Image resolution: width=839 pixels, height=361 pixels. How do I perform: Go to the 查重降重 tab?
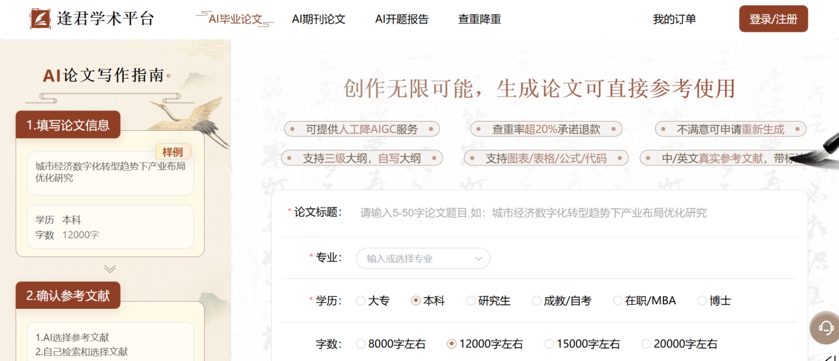click(479, 19)
